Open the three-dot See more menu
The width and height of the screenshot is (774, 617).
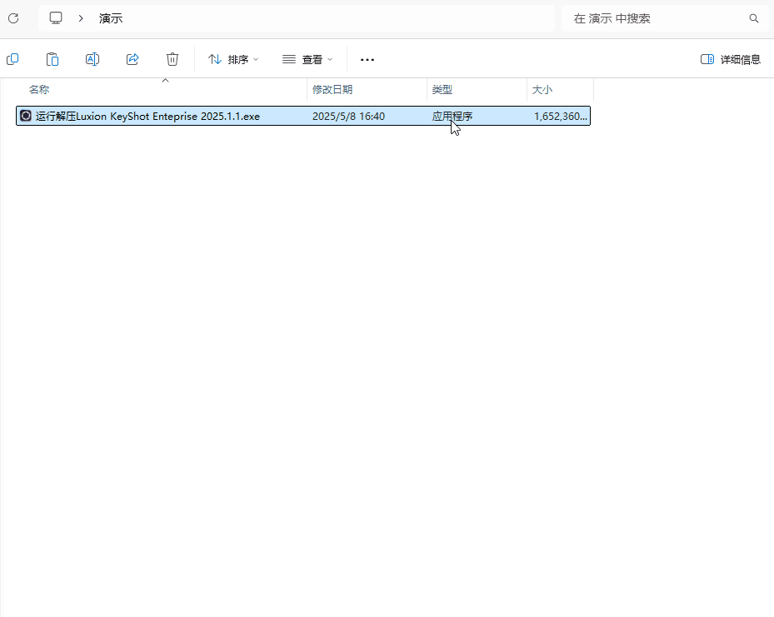[367, 59]
